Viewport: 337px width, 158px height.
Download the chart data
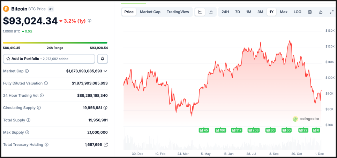[x=321, y=12]
